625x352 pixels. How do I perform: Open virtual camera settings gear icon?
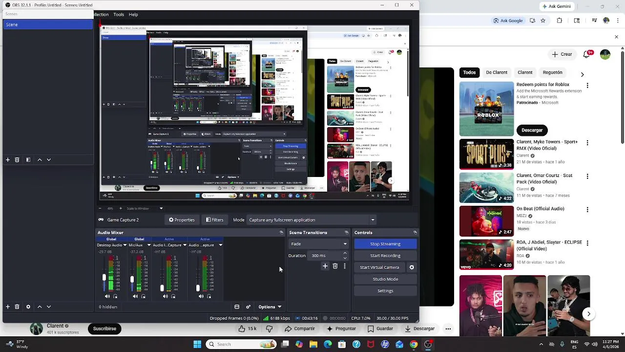[412, 267]
